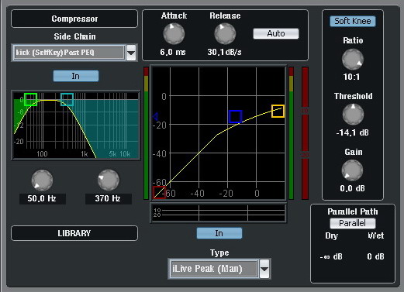Click the Attack knob
The image size is (404, 292).
[174, 33]
